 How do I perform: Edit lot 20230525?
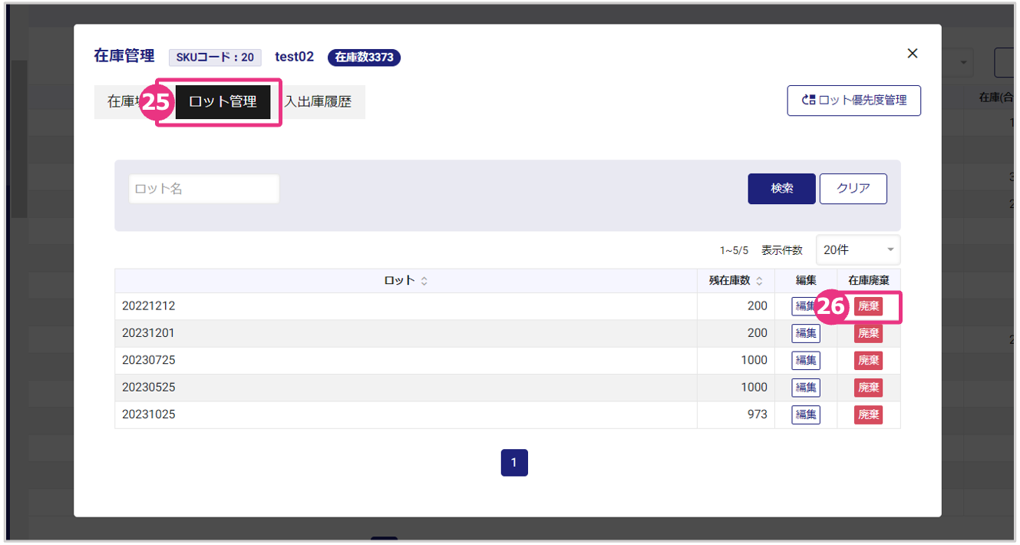[806, 388]
